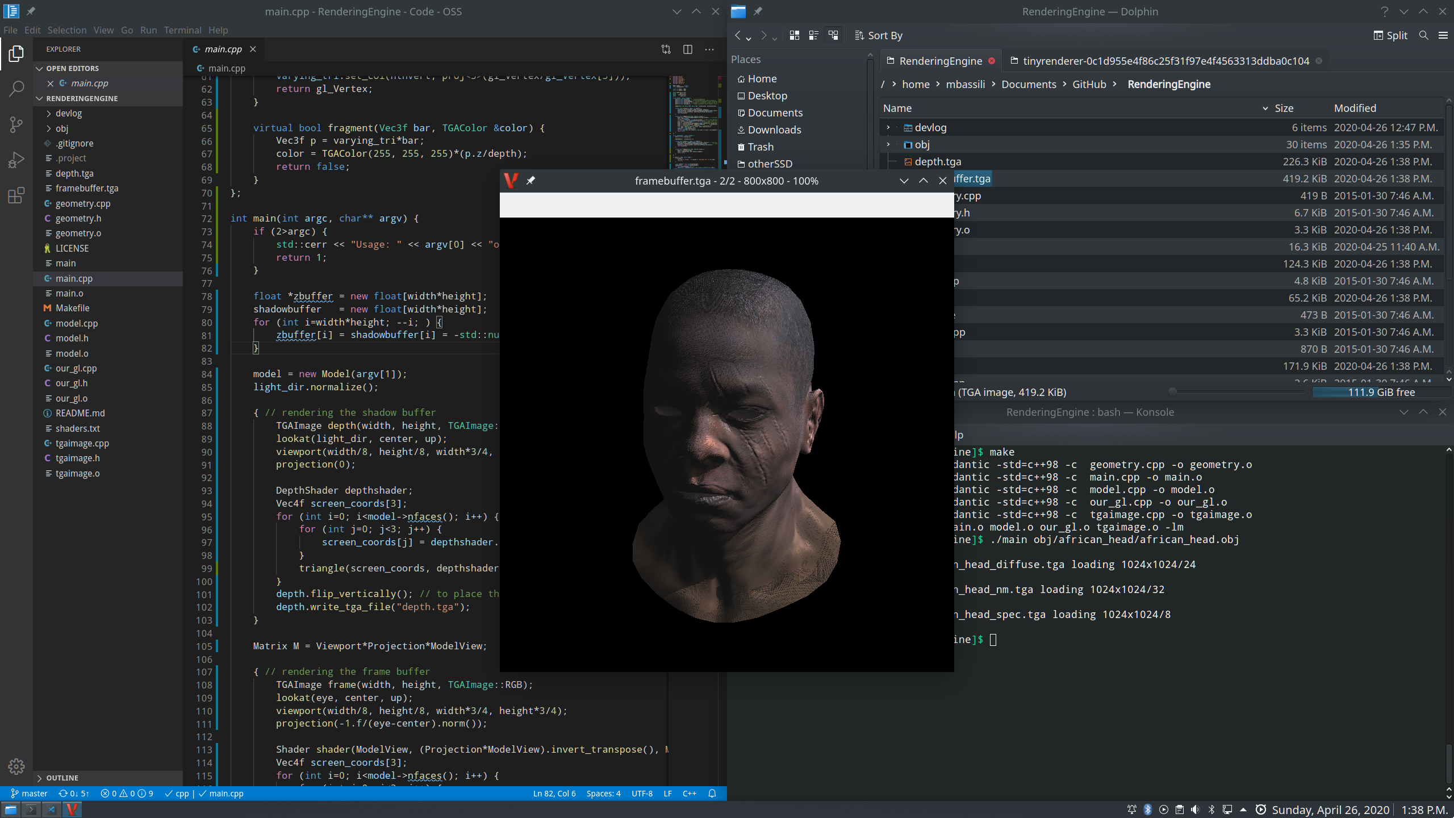Image resolution: width=1454 pixels, height=818 pixels.
Task: Expand the obj folder in Dolphin
Action: pyautogui.click(x=888, y=144)
